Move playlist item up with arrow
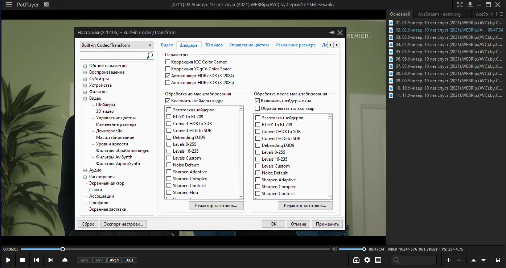The height and width of the screenshot is (268, 506). (x=474, y=260)
